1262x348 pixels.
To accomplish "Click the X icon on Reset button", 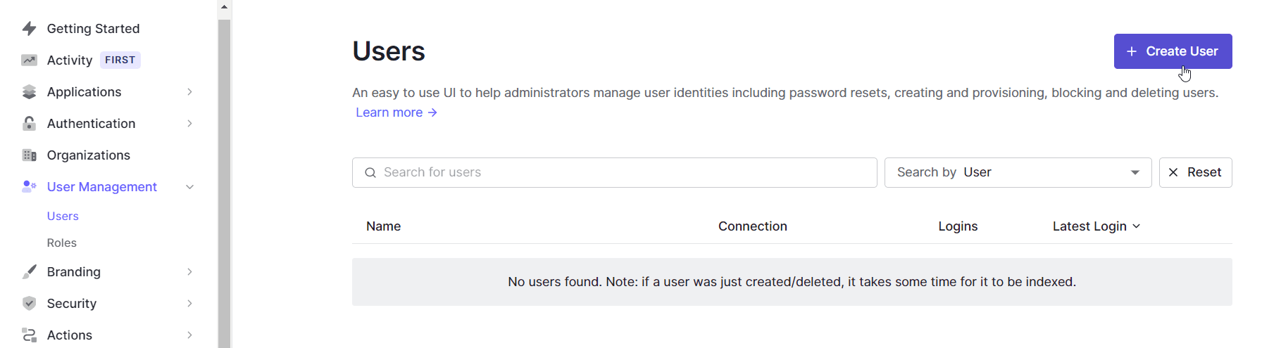I will (1173, 173).
